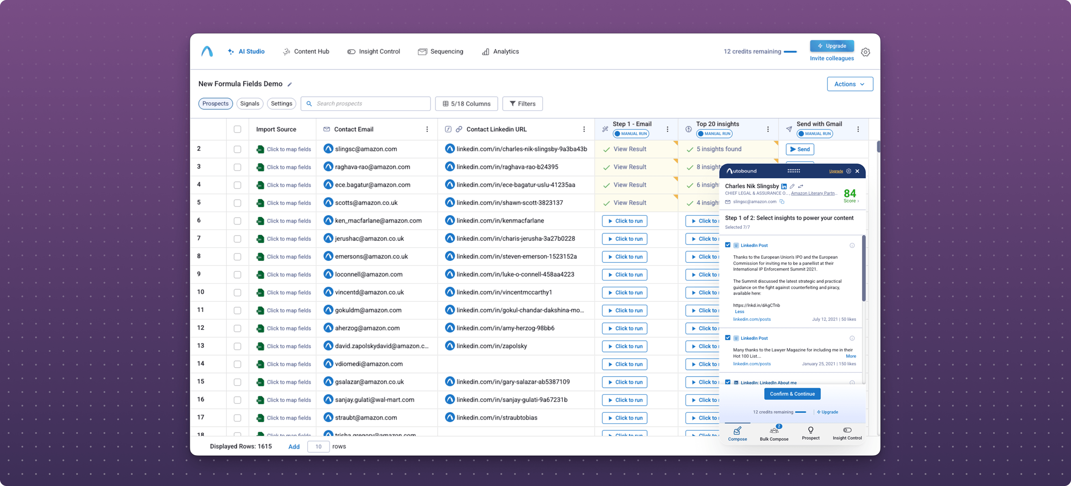Switch to the Signals tab
This screenshot has height=486, width=1071.
coord(250,104)
